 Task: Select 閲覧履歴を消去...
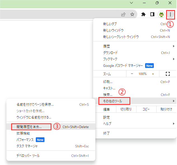tap(51, 127)
